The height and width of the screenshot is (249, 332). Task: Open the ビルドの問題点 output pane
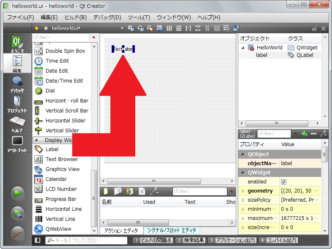152,240
